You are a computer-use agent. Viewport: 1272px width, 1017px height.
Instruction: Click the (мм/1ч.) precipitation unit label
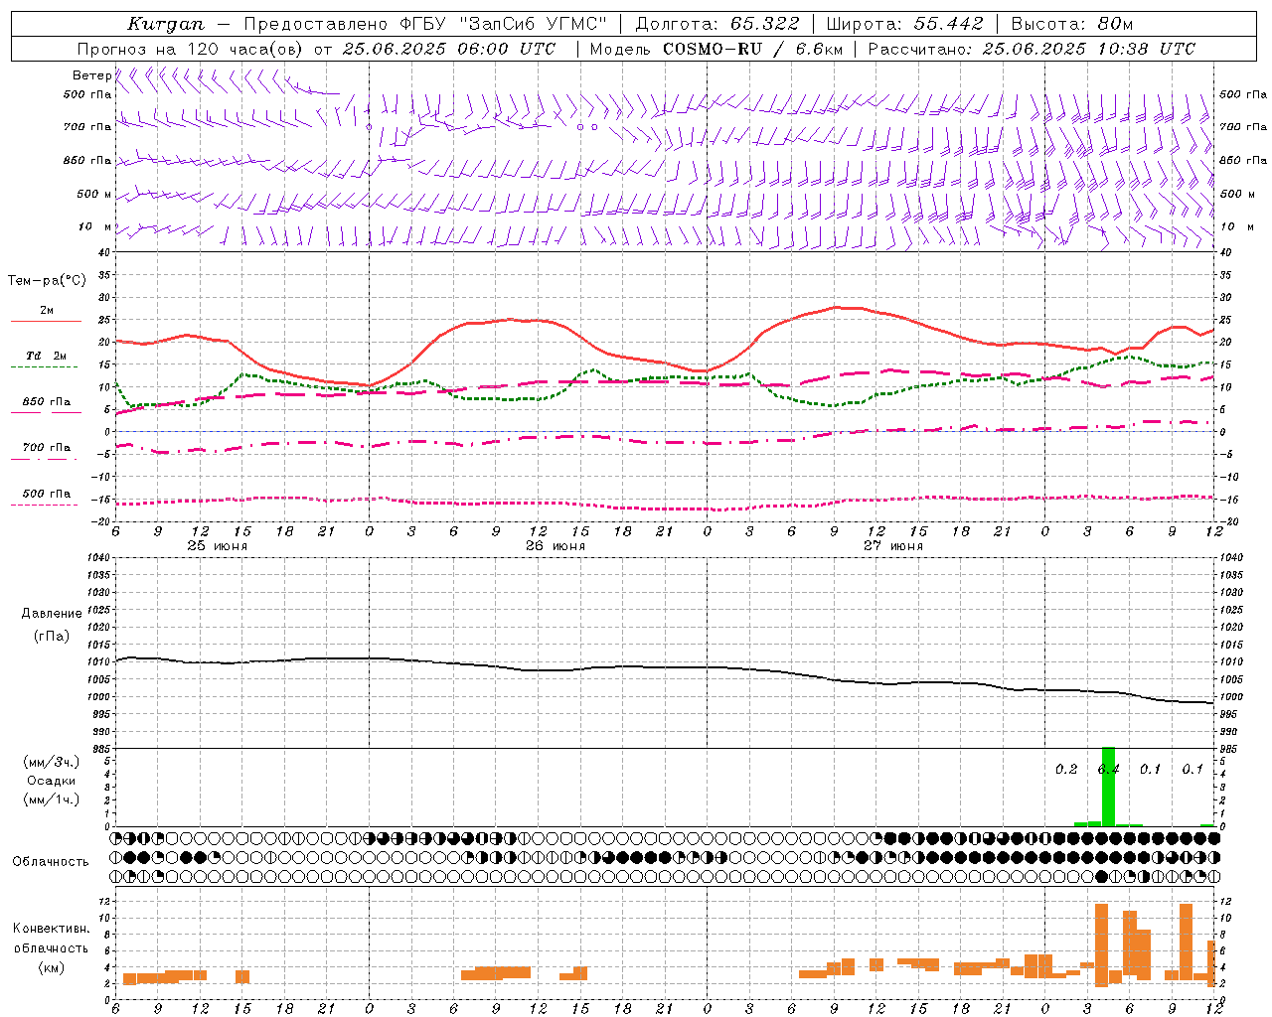(x=51, y=799)
